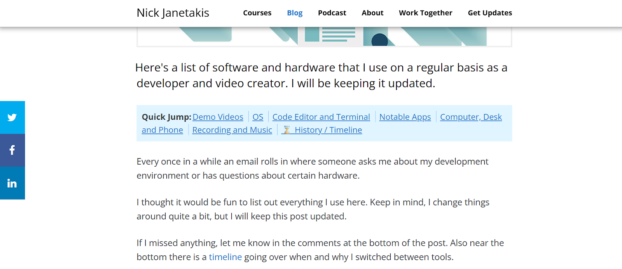Share the post on Facebook

12,150
